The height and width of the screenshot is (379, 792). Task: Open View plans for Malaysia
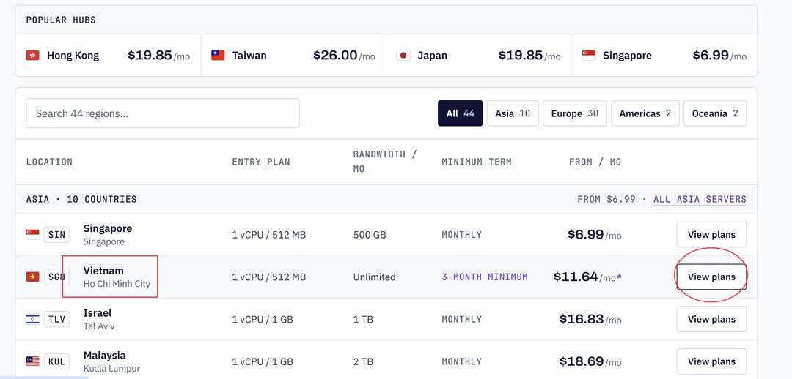[x=711, y=361]
